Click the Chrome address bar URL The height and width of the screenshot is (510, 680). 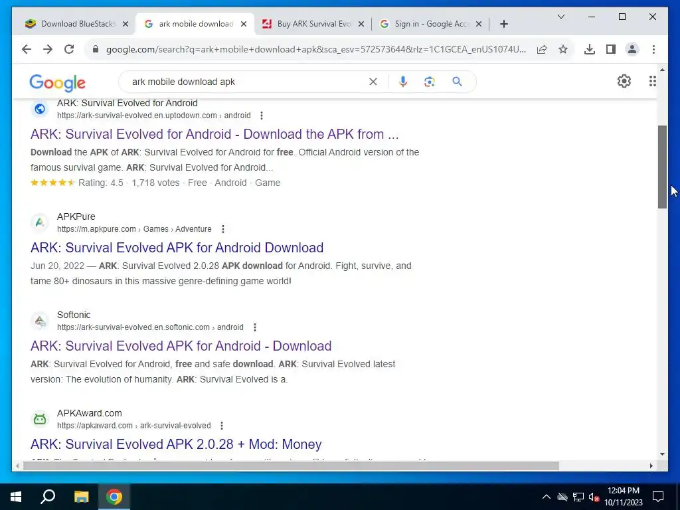point(315,49)
